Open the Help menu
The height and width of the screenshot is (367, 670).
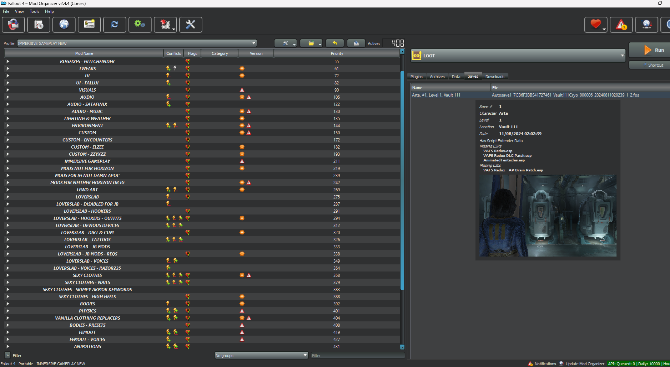point(49,11)
